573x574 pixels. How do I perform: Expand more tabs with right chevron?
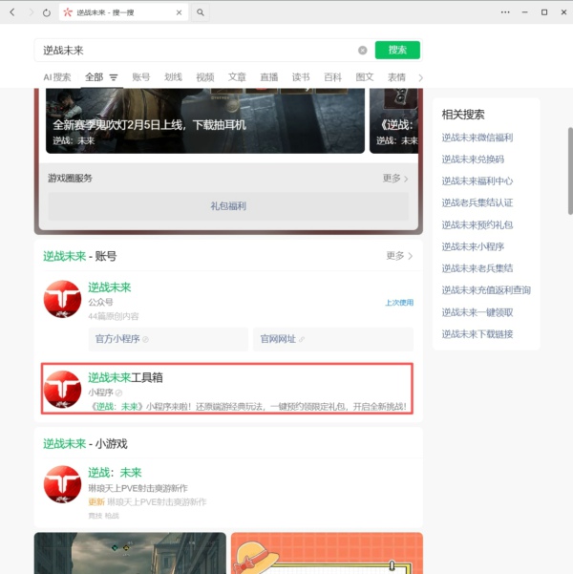(421, 77)
